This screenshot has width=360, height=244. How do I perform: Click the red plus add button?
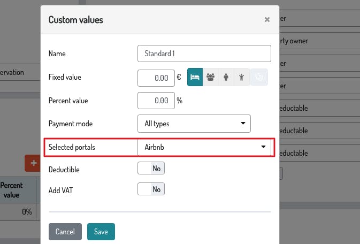[33, 163]
